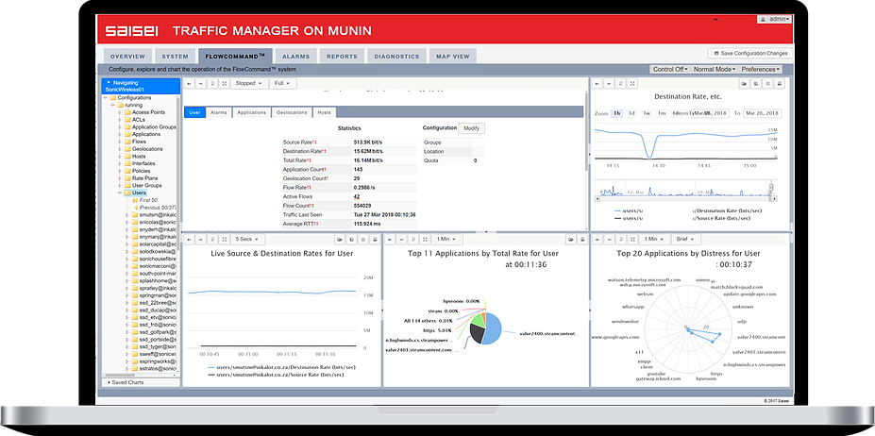
Task: Collapse the Navigating SonicWireless01 header
Action: coord(141,86)
